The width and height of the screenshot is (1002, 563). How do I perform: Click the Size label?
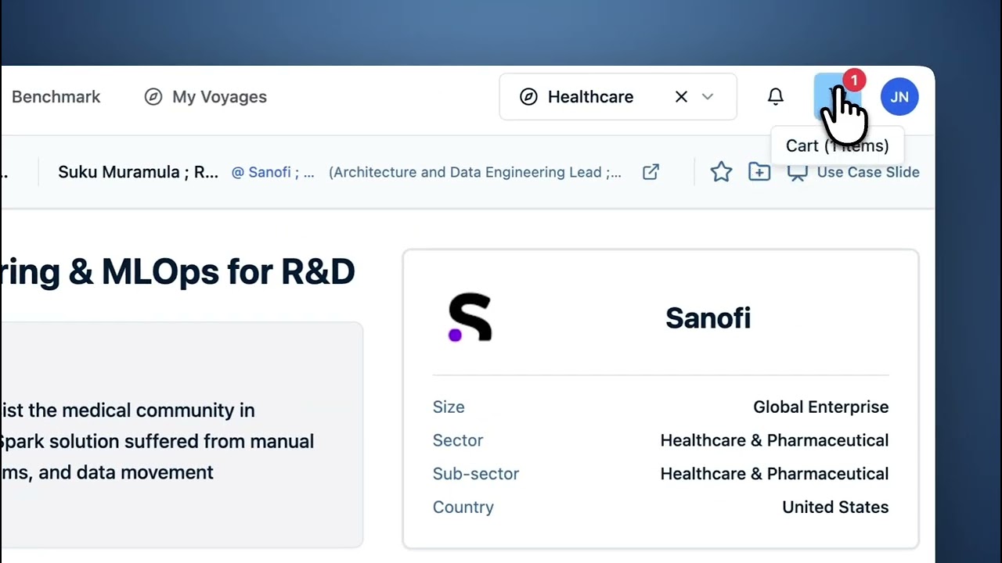coord(449,407)
